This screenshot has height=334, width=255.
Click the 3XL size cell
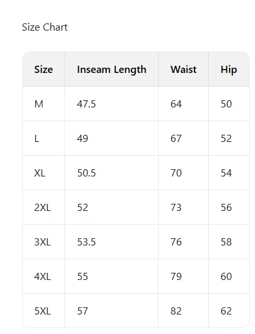click(x=42, y=242)
